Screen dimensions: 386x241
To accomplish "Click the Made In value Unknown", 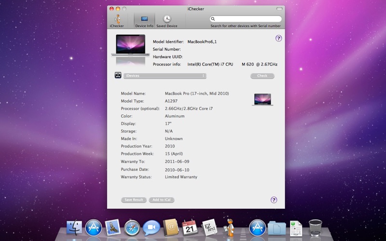I will click(x=174, y=138).
